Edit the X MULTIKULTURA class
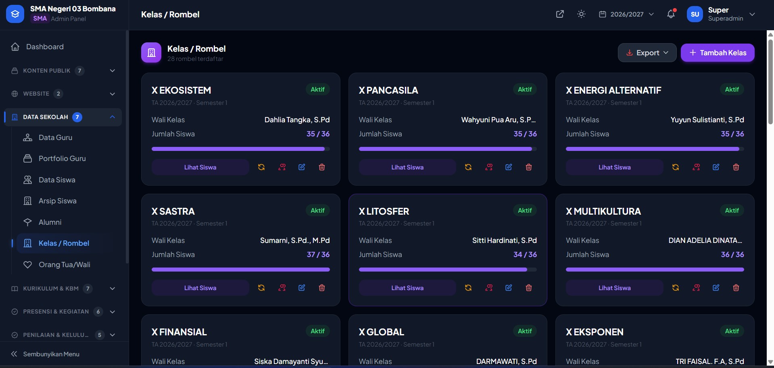The width and height of the screenshot is (774, 368). pyautogui.click(x=716, y=288)
